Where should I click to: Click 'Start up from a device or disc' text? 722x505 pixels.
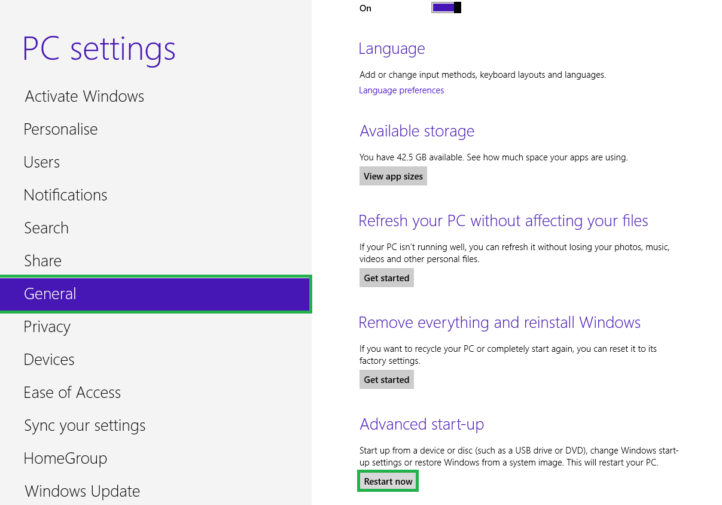point(519,457)
